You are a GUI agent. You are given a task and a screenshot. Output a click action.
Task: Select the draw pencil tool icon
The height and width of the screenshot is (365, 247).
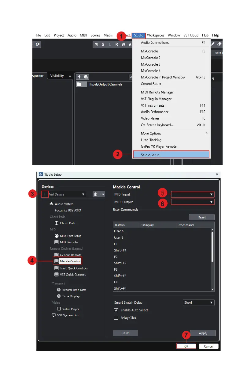(213, 44)
